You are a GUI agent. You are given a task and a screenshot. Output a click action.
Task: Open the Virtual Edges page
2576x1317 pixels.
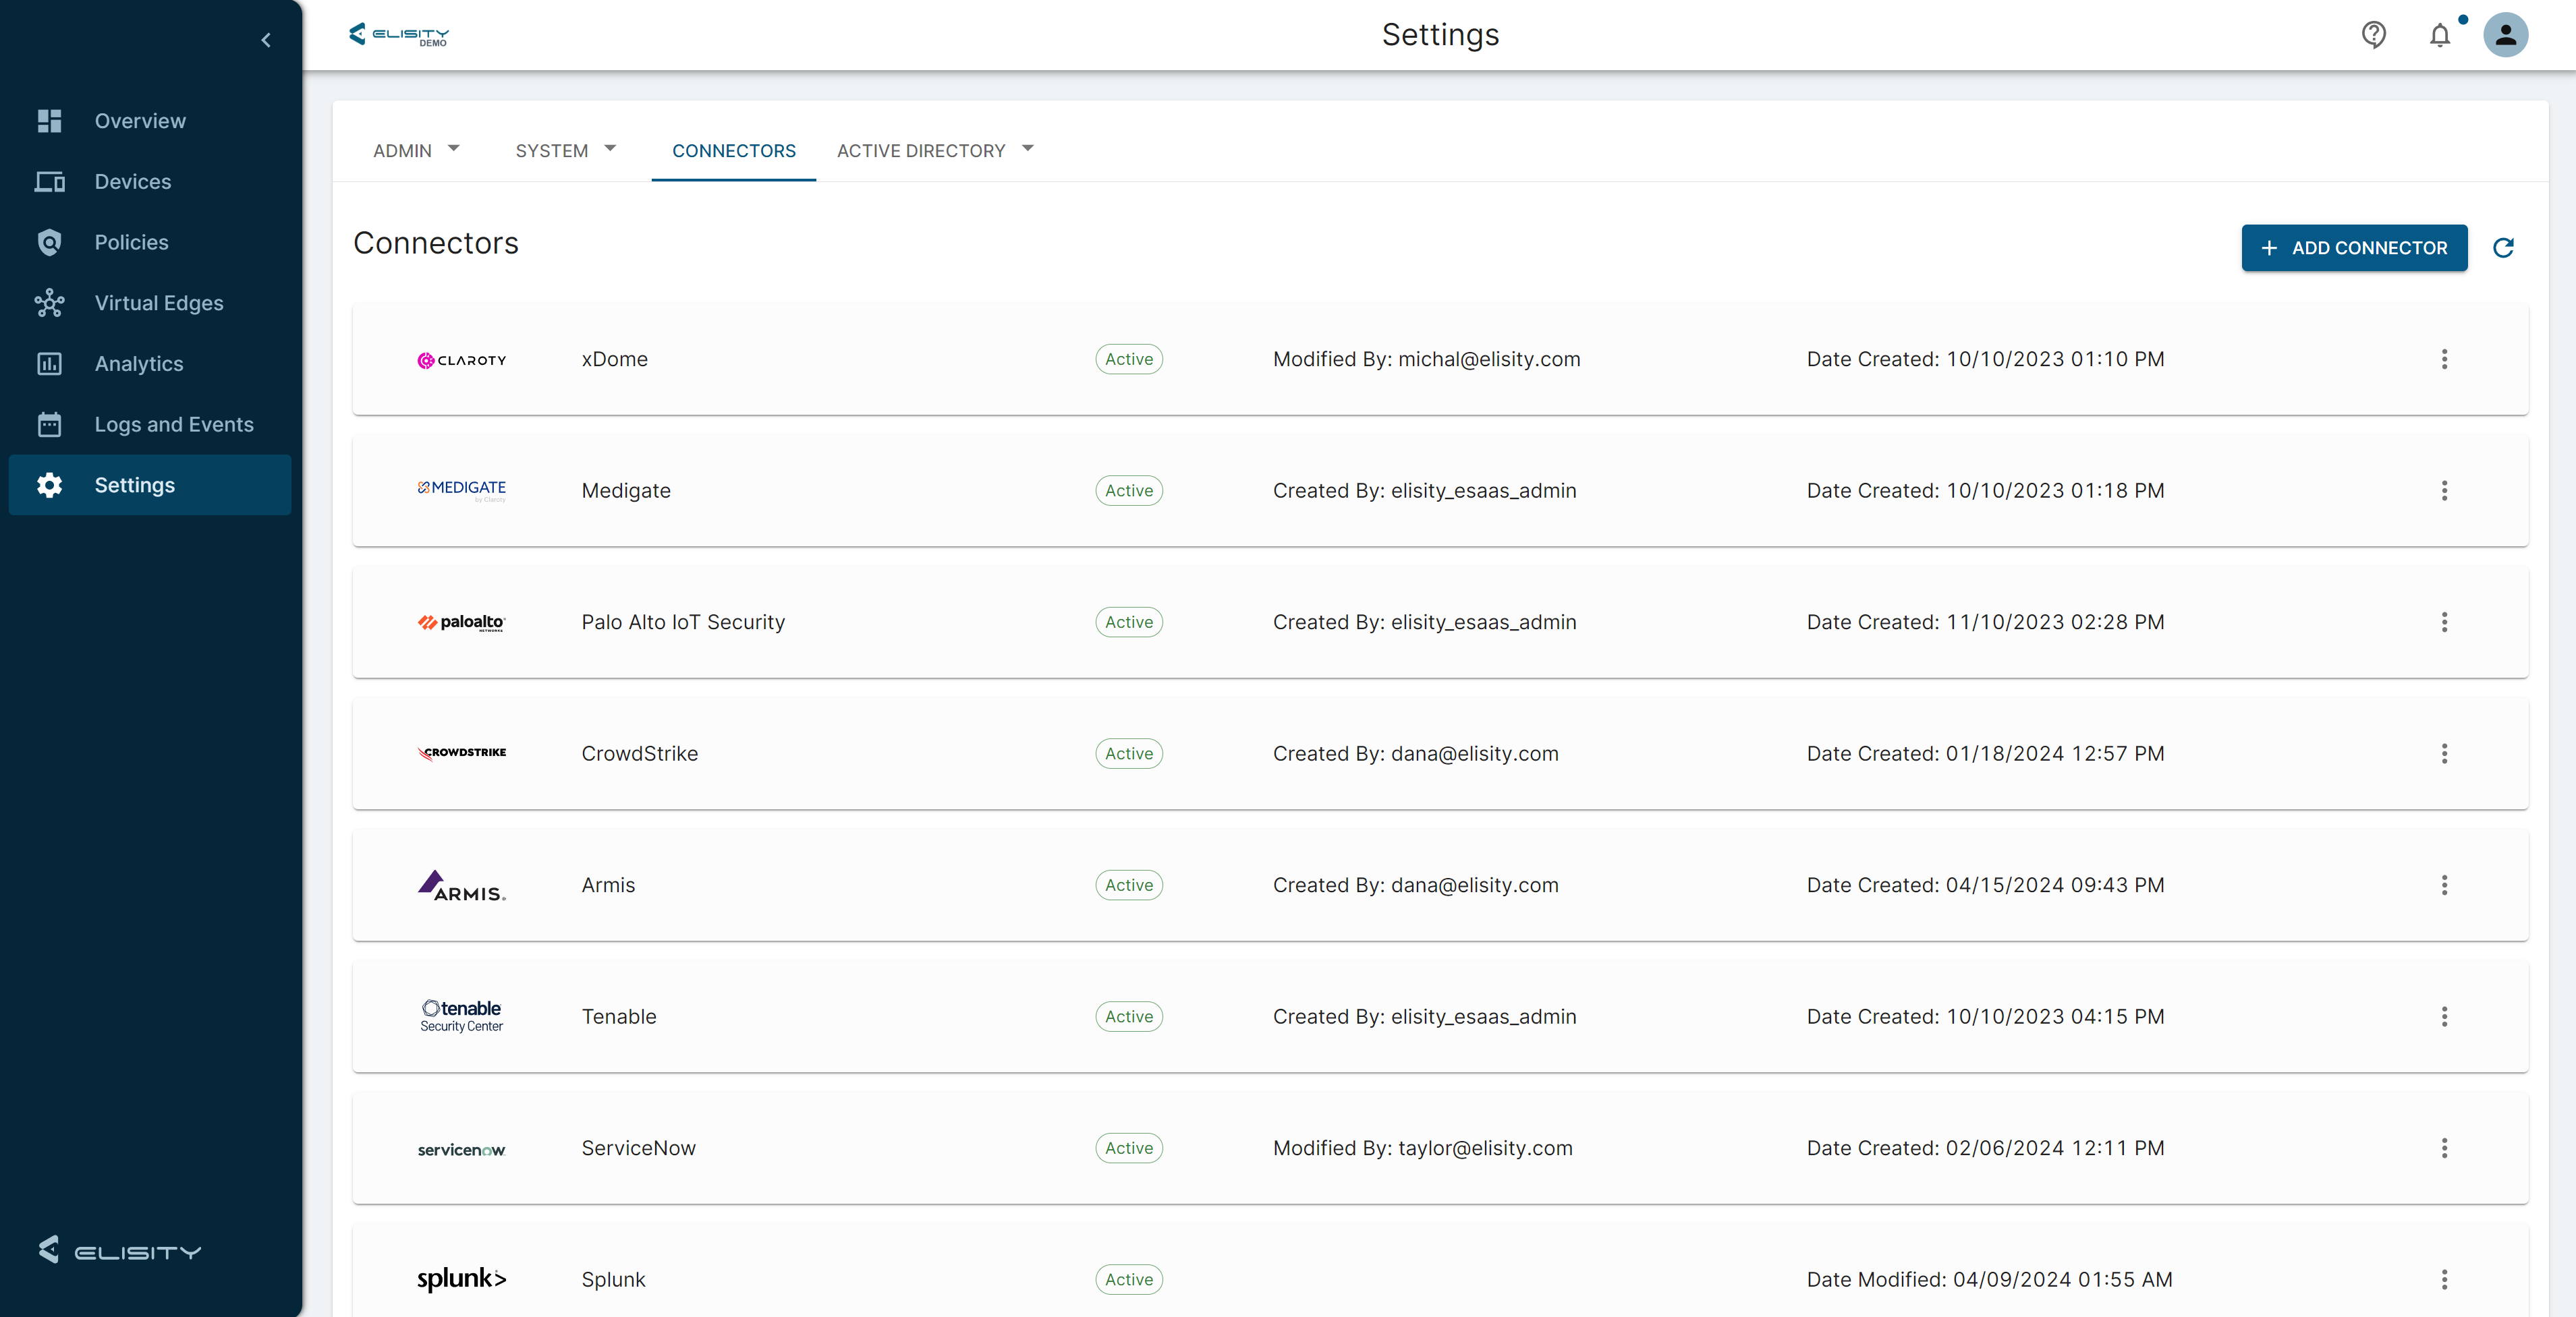pyautogui.click(x=158, y=303)
